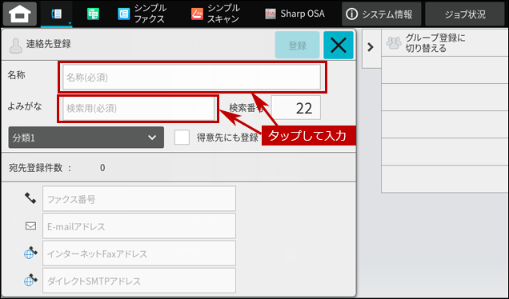Collapse the action panel with the chevron

coord(371,47)
